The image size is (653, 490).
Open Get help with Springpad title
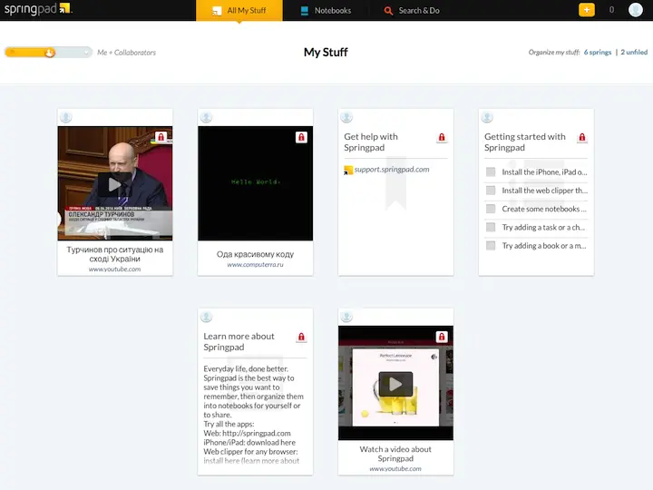pos(371,142)
